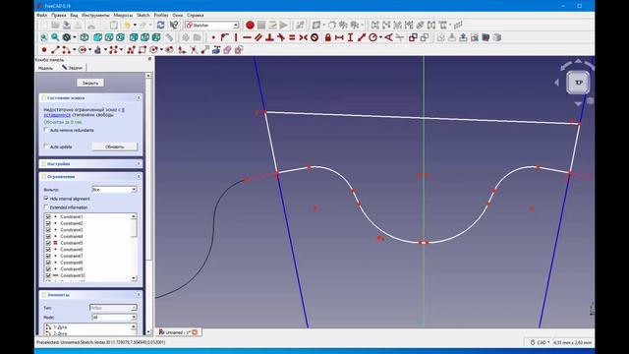Apply the vertical distance constraint
This screenshot has width=629, height=354.
(x=350, y=37)
